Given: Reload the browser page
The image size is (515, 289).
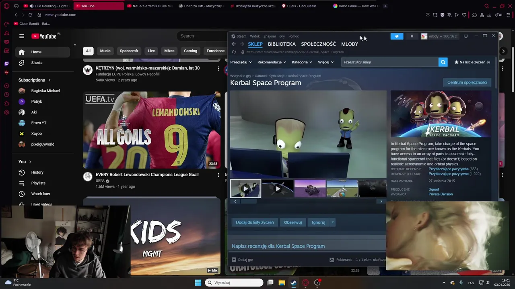Looking at the screenshot, I should click(30, 15).
